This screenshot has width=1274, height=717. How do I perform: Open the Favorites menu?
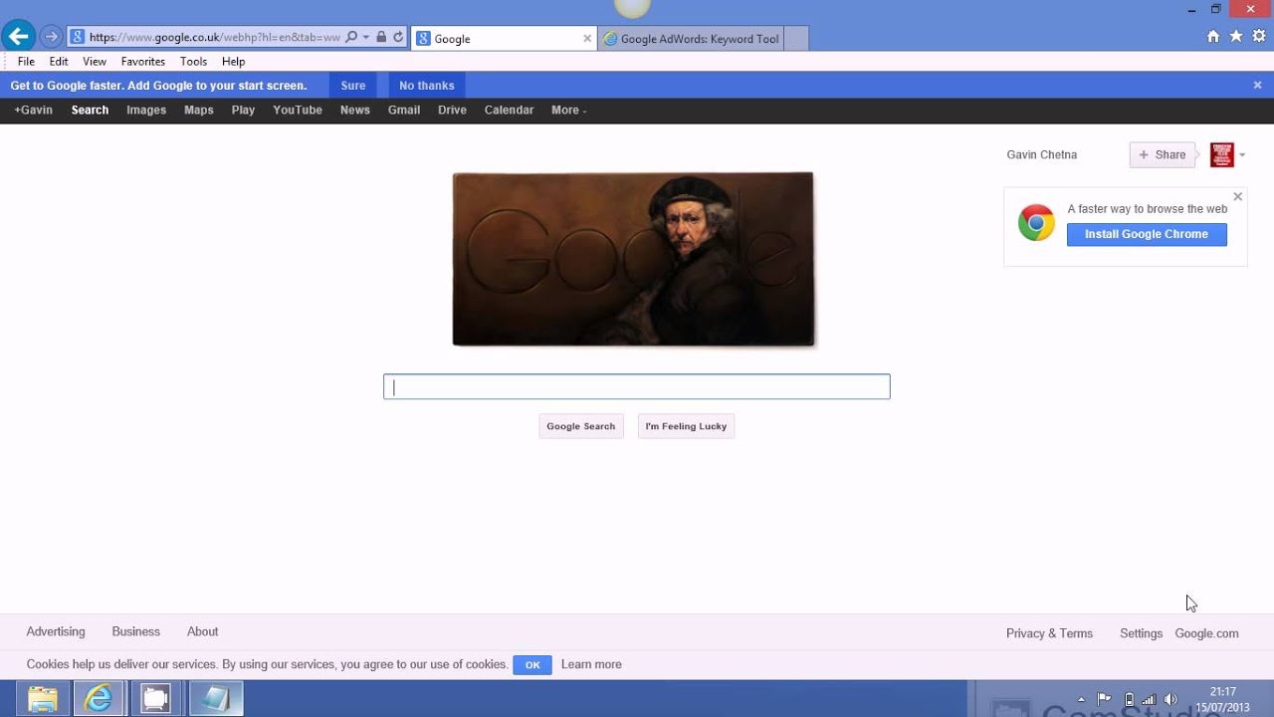[x=143, y=62]
